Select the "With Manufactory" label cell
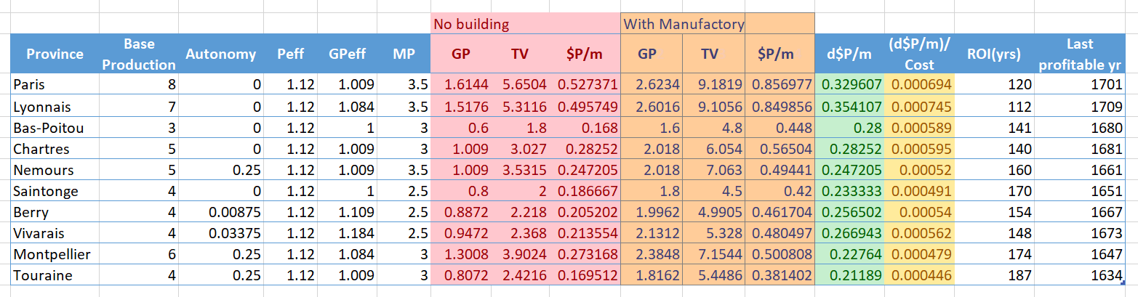 click(683, 24)
